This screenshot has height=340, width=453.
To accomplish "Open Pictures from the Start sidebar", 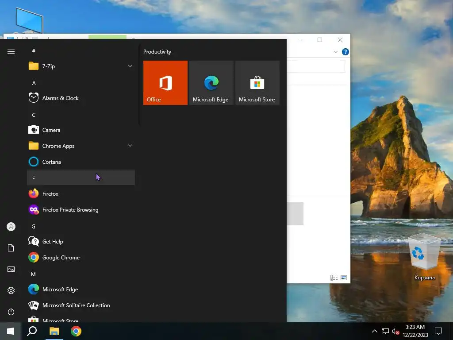I will [x=11, y=269].
